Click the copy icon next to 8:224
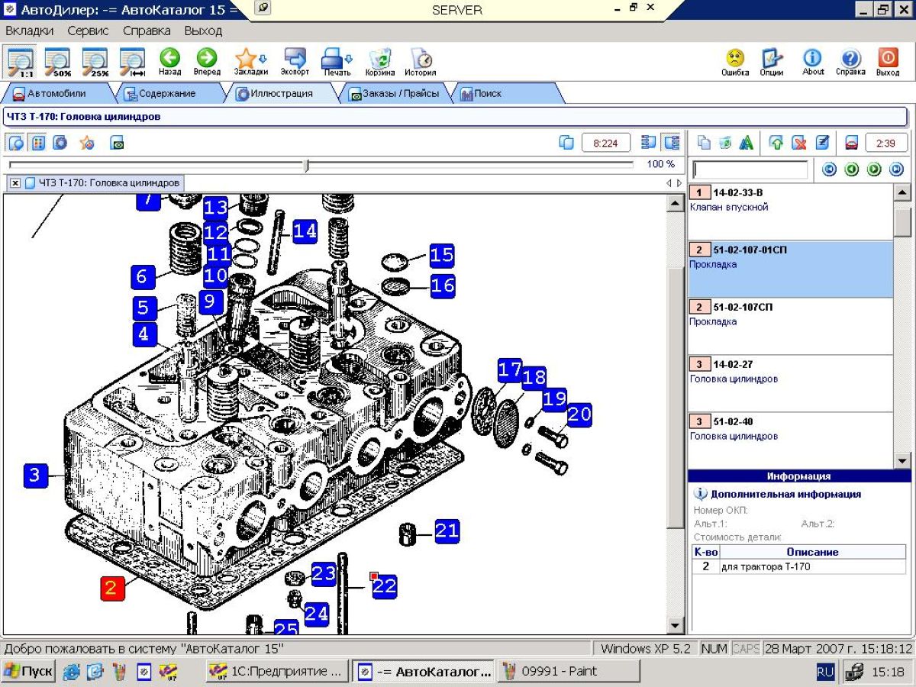This screenshot has height=687, width=916. click(x=566, y=143)
